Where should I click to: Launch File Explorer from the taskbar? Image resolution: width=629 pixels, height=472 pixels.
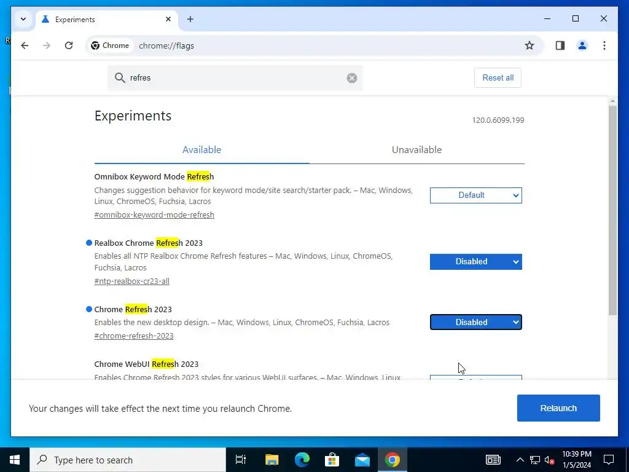tap(272, 460)
